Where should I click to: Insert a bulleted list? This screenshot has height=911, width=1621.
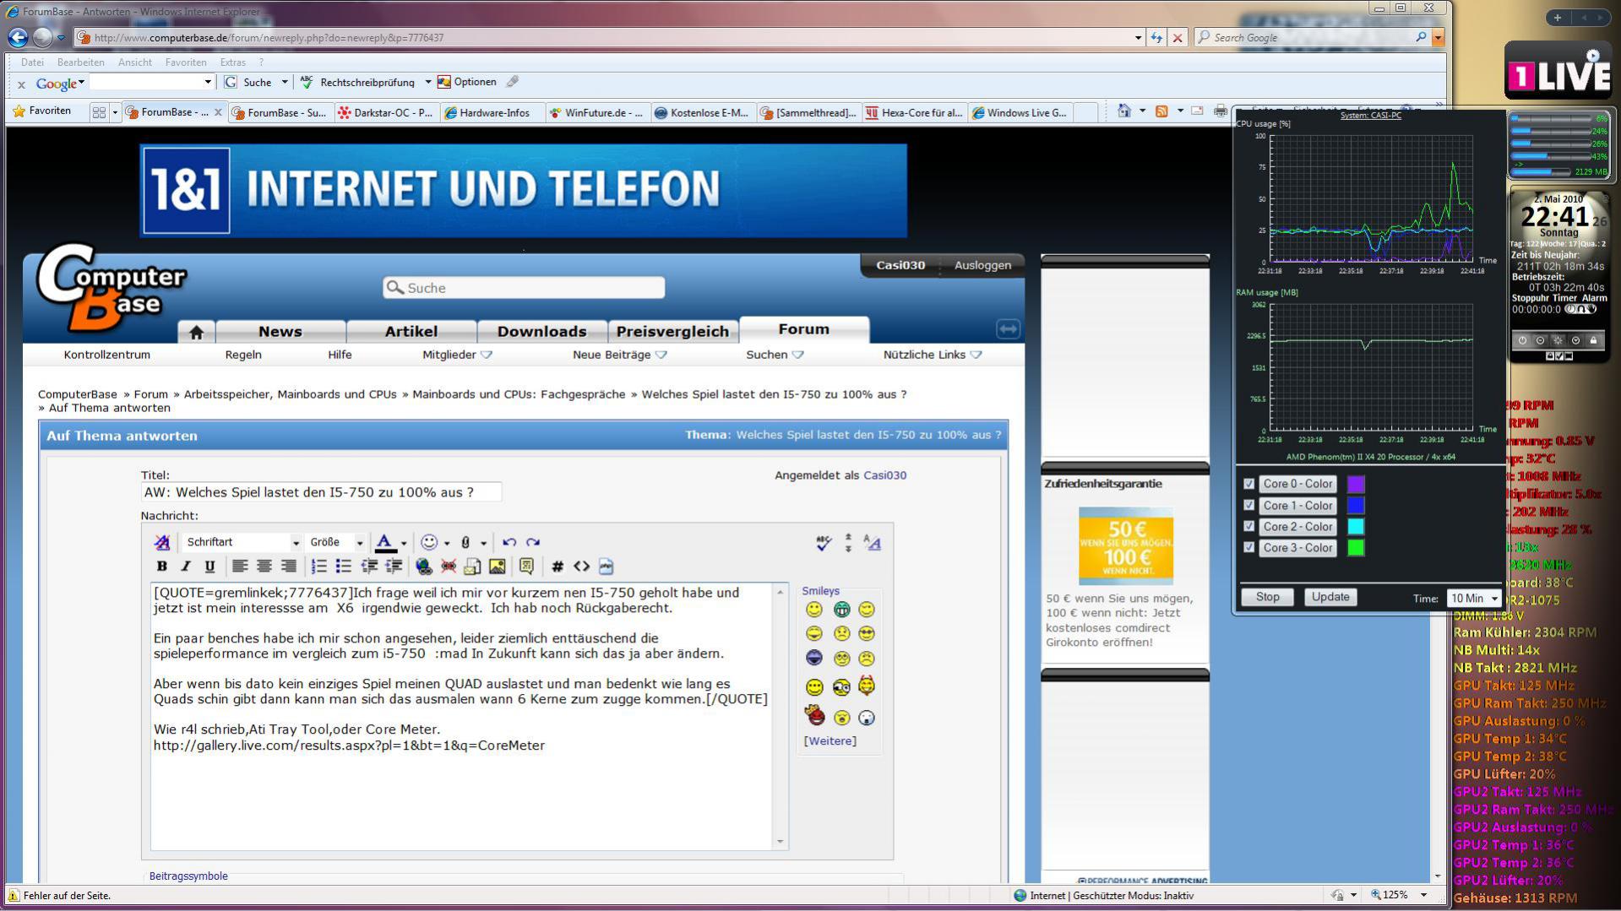click(343, 567)
